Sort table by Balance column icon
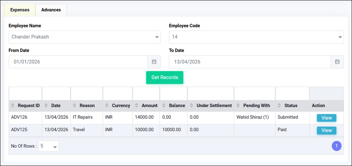The image size is (352, 166). coord(164,106)
